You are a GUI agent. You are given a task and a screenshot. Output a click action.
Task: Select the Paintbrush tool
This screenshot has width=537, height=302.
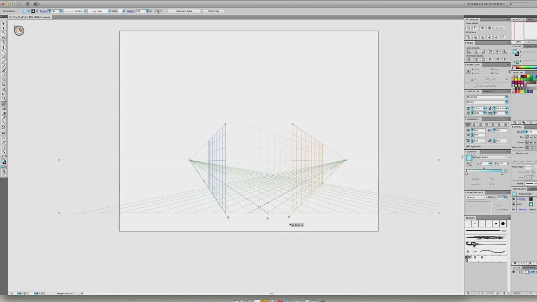[x=4, y=61]
